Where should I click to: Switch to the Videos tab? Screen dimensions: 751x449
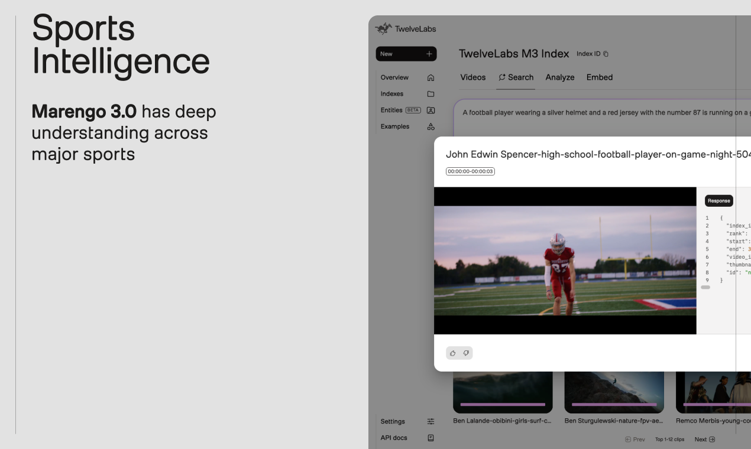click(x=473, y=77)
